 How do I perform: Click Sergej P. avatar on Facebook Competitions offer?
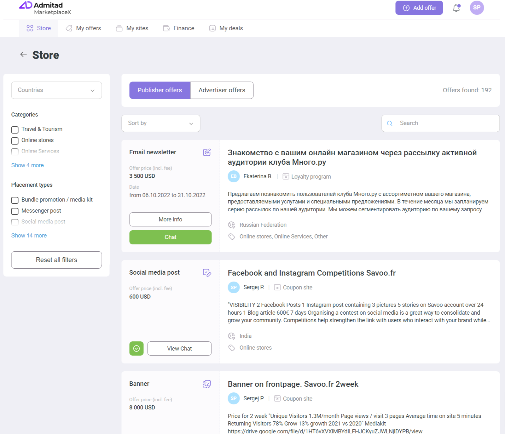(x=234, y=287)
